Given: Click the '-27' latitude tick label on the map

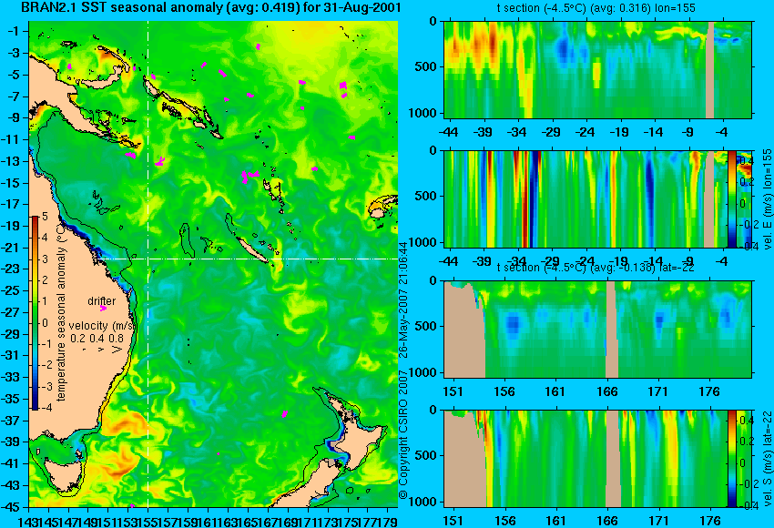Looking at the screenshot, I should pos(11,312).
